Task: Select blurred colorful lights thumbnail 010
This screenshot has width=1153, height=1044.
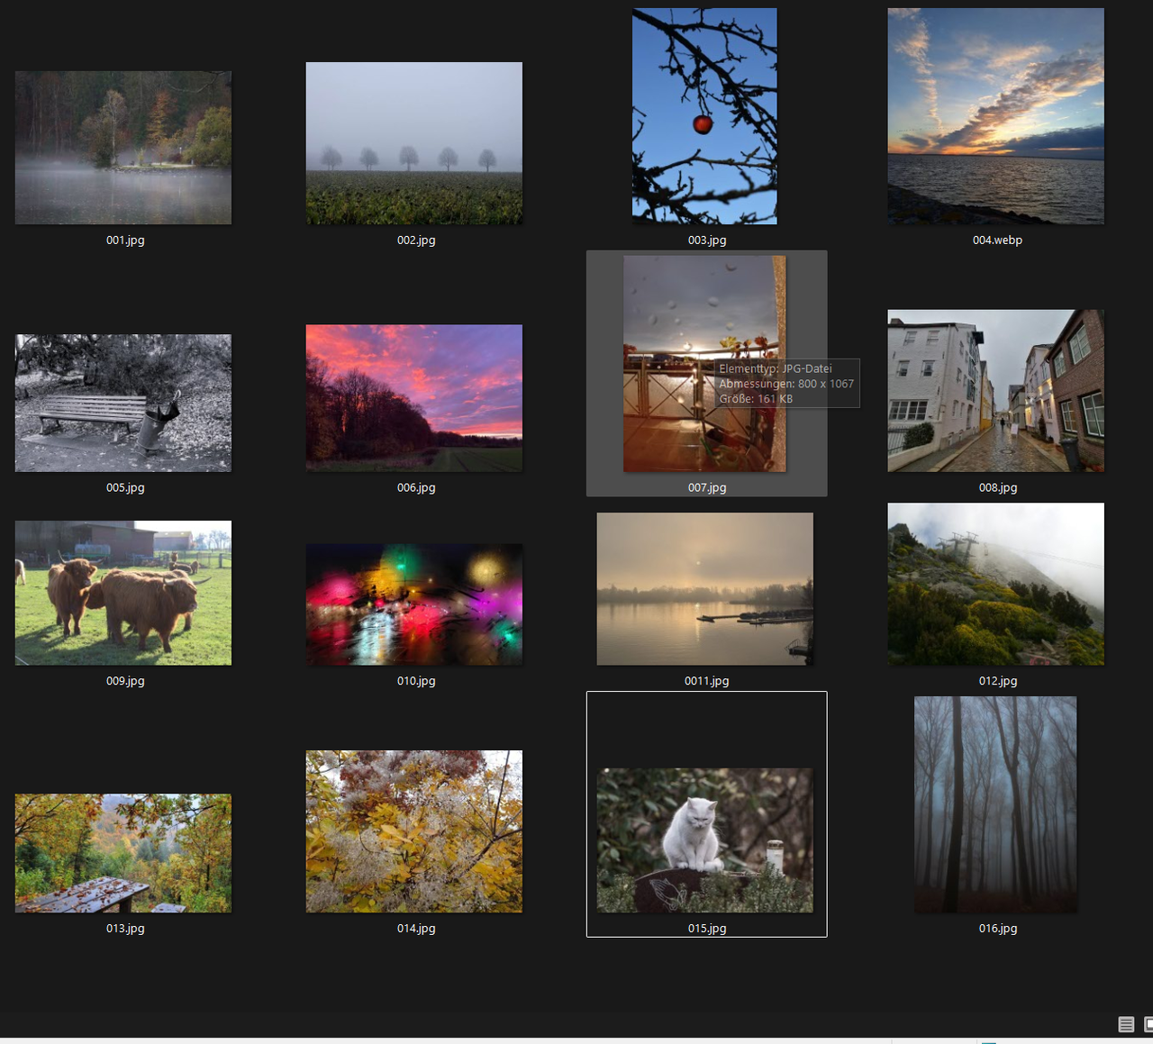Action: [x=414, y=604]
